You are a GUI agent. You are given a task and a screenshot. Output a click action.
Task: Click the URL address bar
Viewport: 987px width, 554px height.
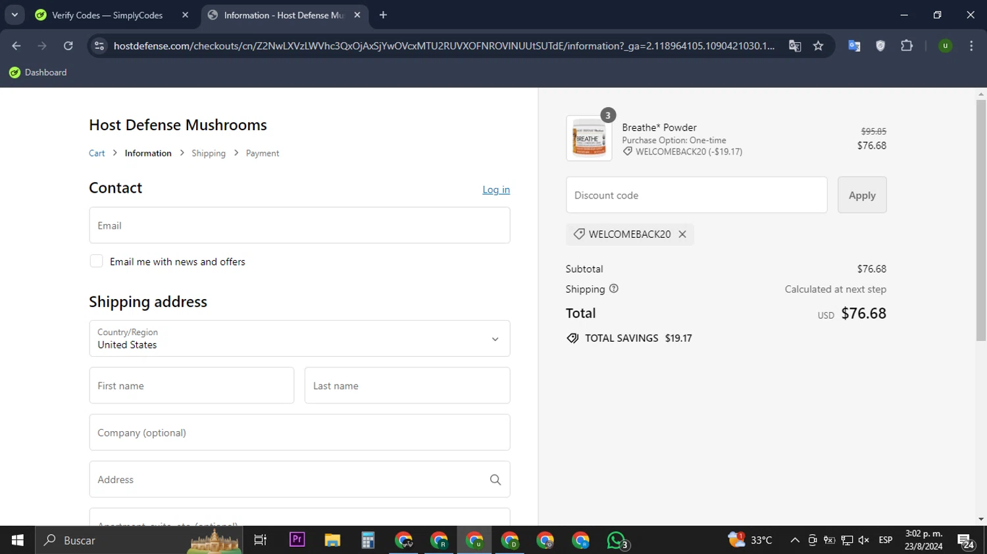click(x=444, y=46)
